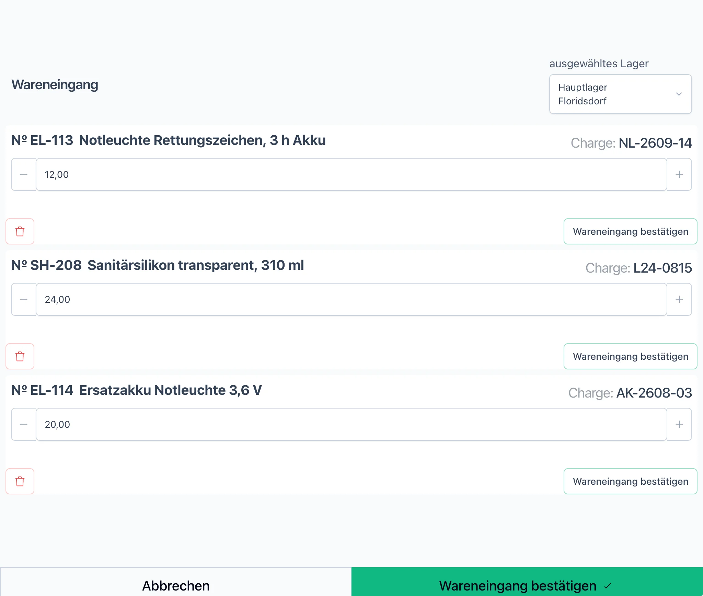703x596 pixels.
Task: Click the 20,00 quantity field
Action: pyautogui.click(x=351, y=424)
